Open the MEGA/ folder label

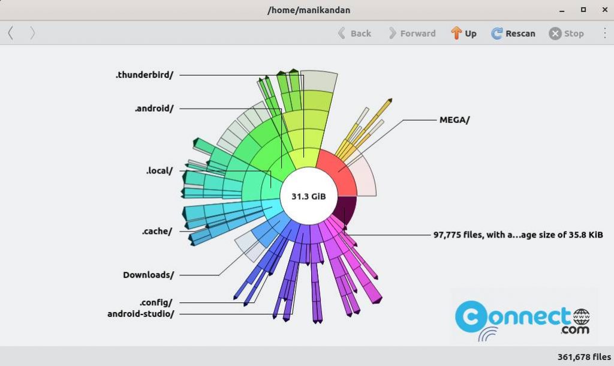[x=453, y=119]
